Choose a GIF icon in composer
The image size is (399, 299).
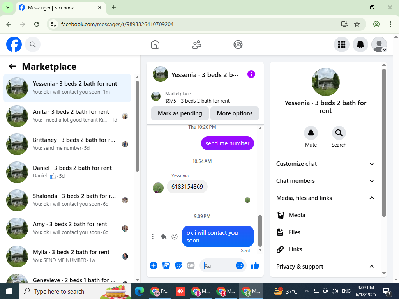coord(191,265)
